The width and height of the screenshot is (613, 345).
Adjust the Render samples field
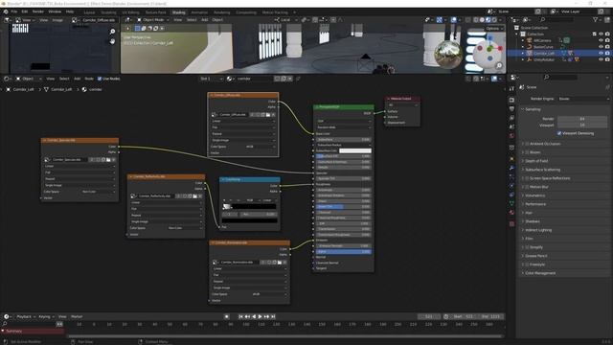[x=582, y=119]
